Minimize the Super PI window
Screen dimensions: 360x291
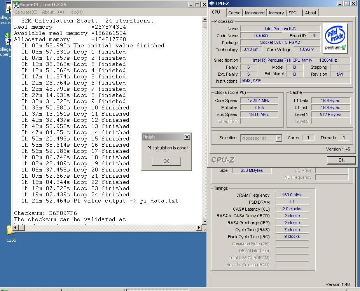(191, 5)
